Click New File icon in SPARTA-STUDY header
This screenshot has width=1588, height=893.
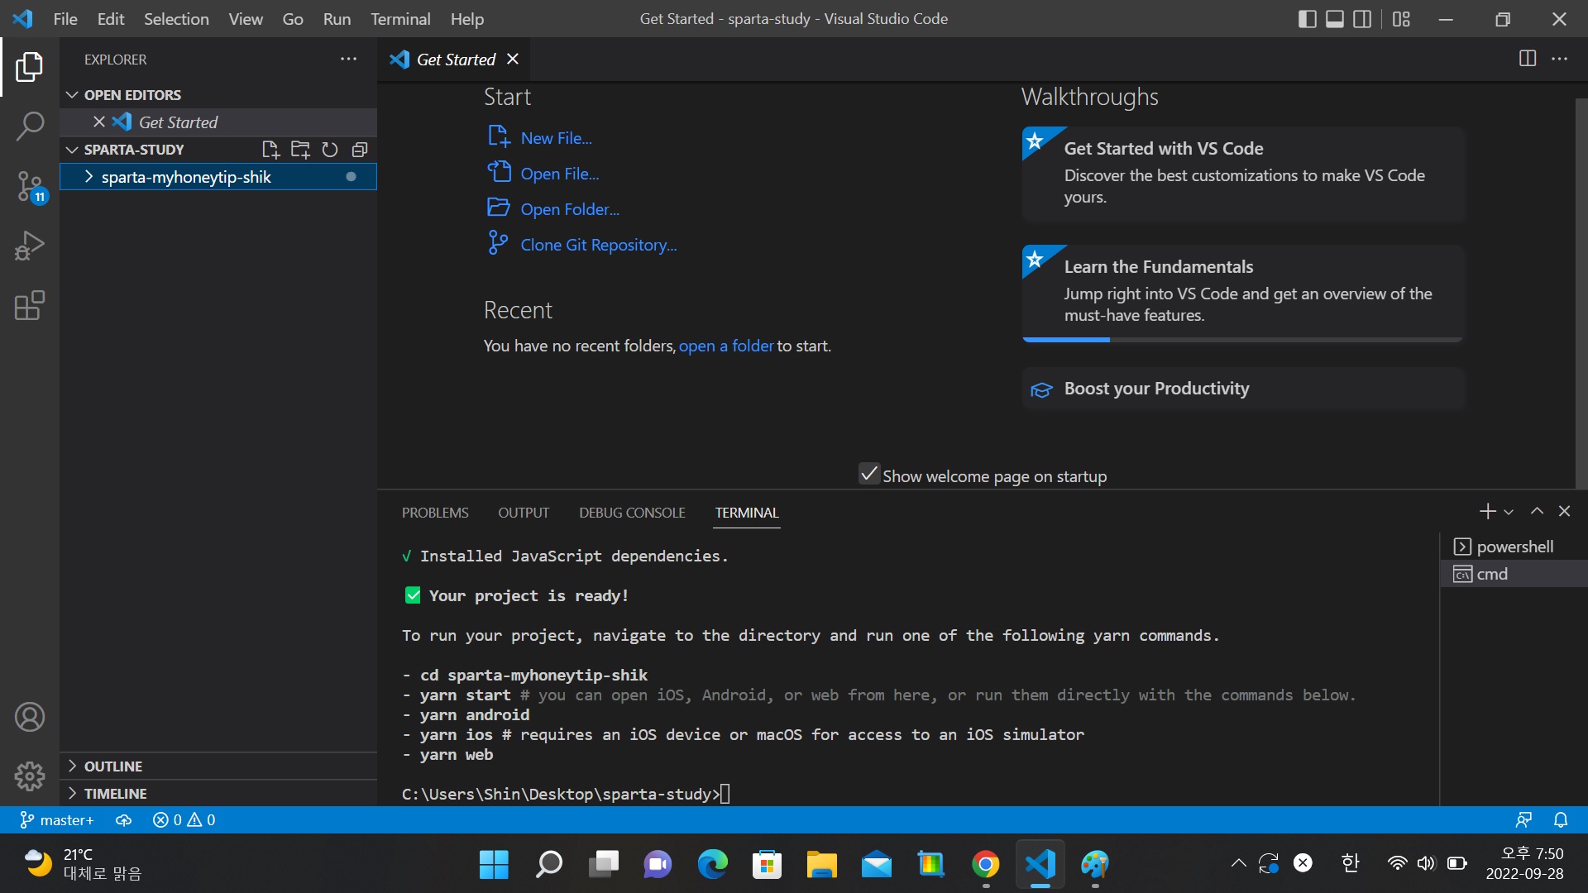pos(270,150)
